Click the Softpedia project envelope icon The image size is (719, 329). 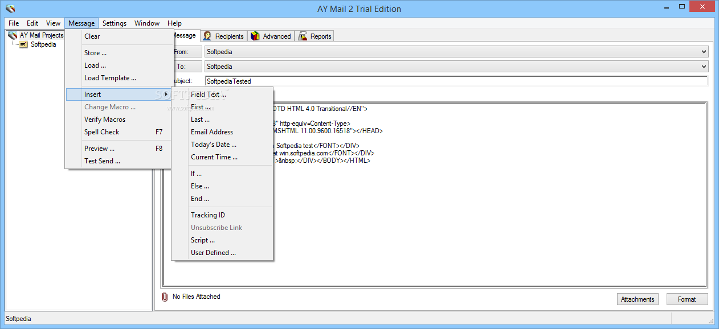point(23,44)
